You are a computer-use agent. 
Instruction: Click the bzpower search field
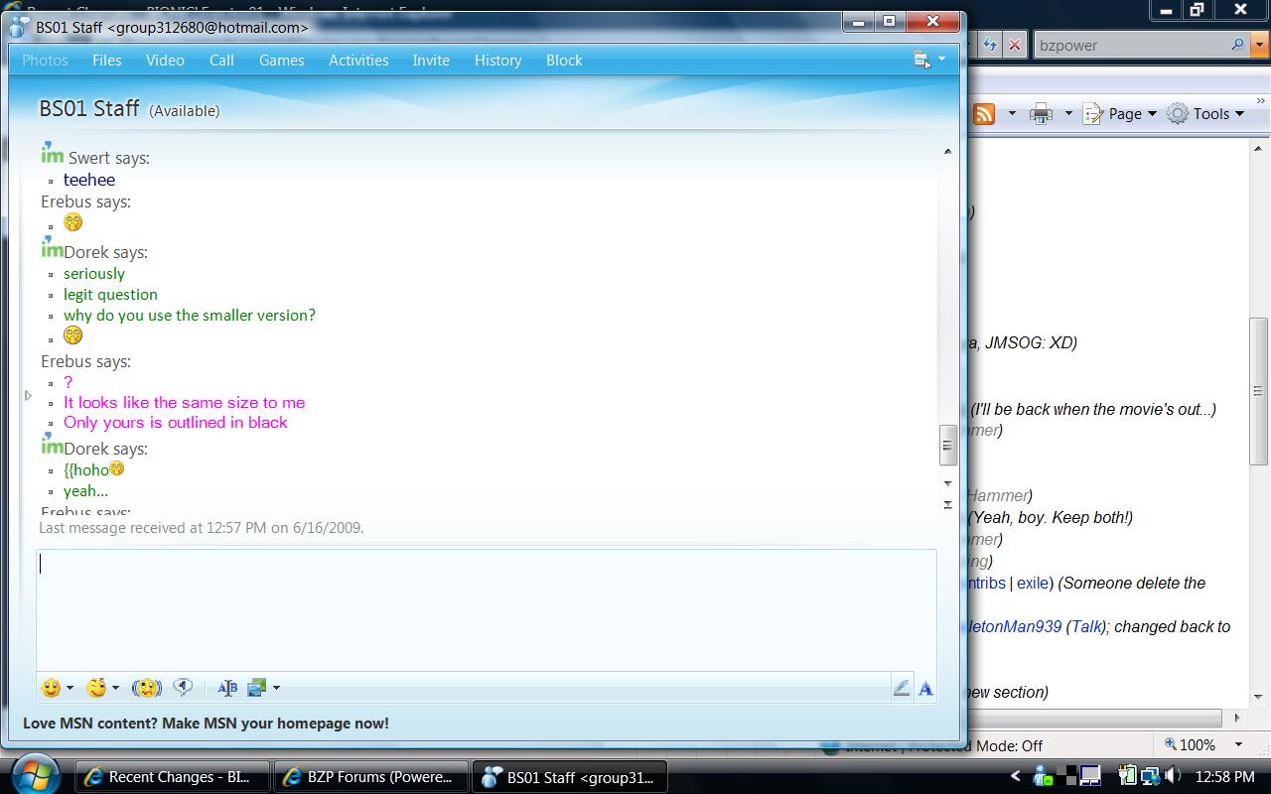[x=1130, y=45]
